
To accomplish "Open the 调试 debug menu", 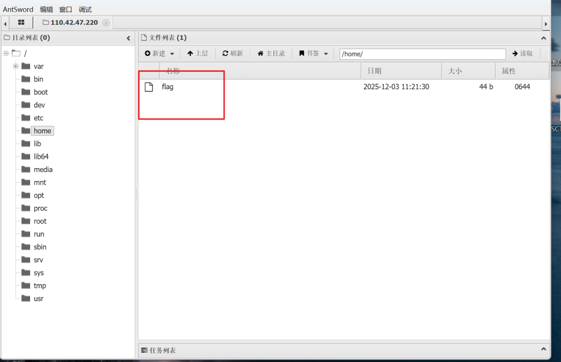I will (x=85, y=9).
